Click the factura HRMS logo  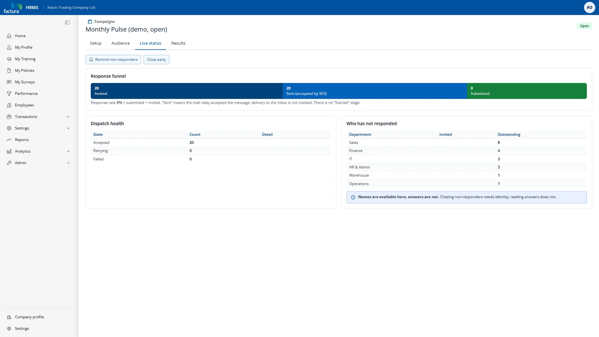(21, 7)
